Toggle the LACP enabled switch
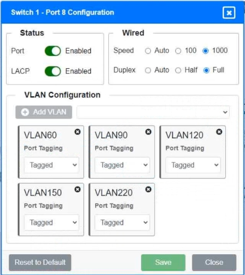Image resolution: width=245 pixels, height=275 pixels. [x=53, y=71]
